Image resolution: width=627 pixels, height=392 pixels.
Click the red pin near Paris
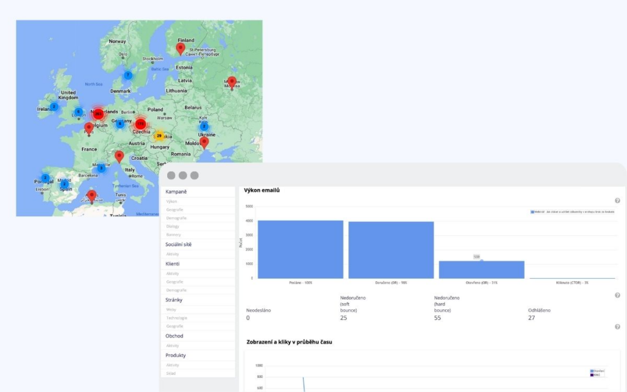[x=89, y=129]
